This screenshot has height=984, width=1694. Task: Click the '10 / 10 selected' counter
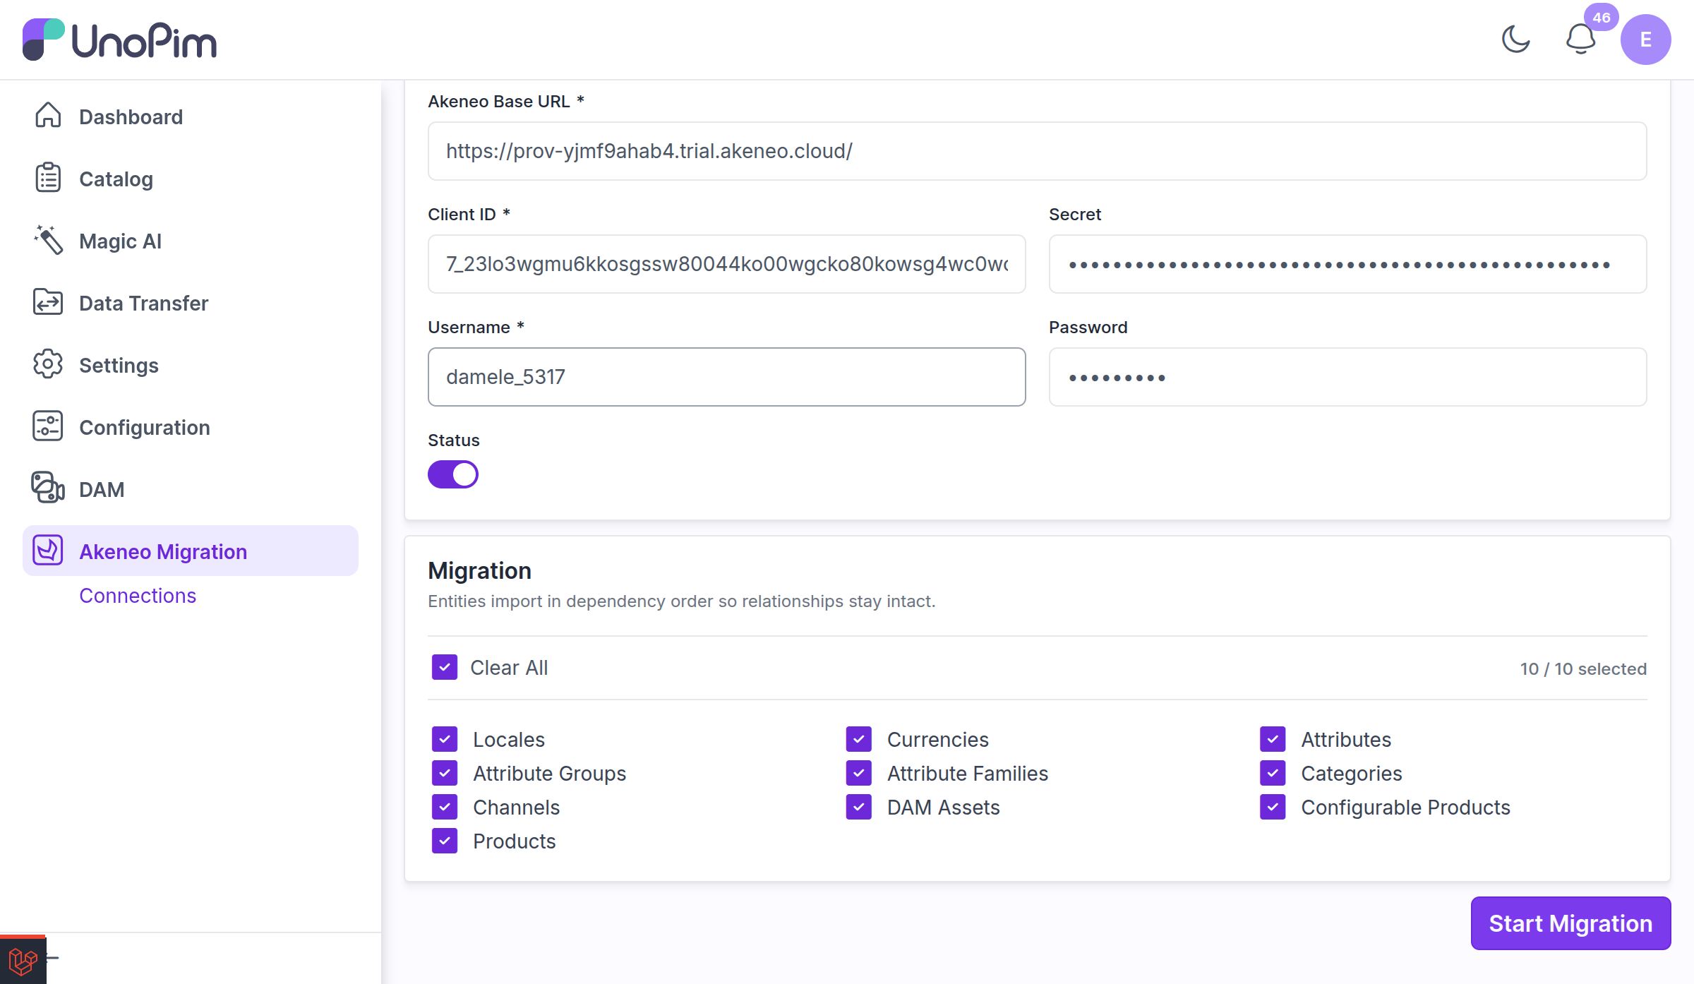coord(1583,668)
